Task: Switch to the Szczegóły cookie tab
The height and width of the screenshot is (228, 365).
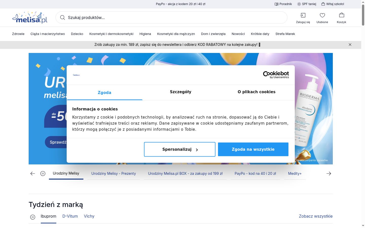Action: pos(180,92)
